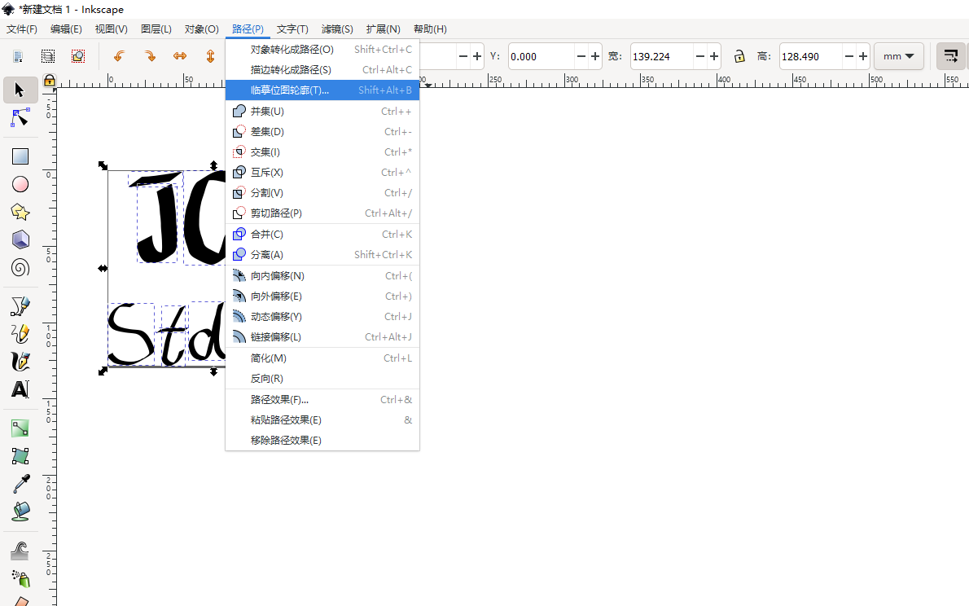This screenshot has height=606, width=969.
Task: Click the height (高) input field
Action: (810, 56)
